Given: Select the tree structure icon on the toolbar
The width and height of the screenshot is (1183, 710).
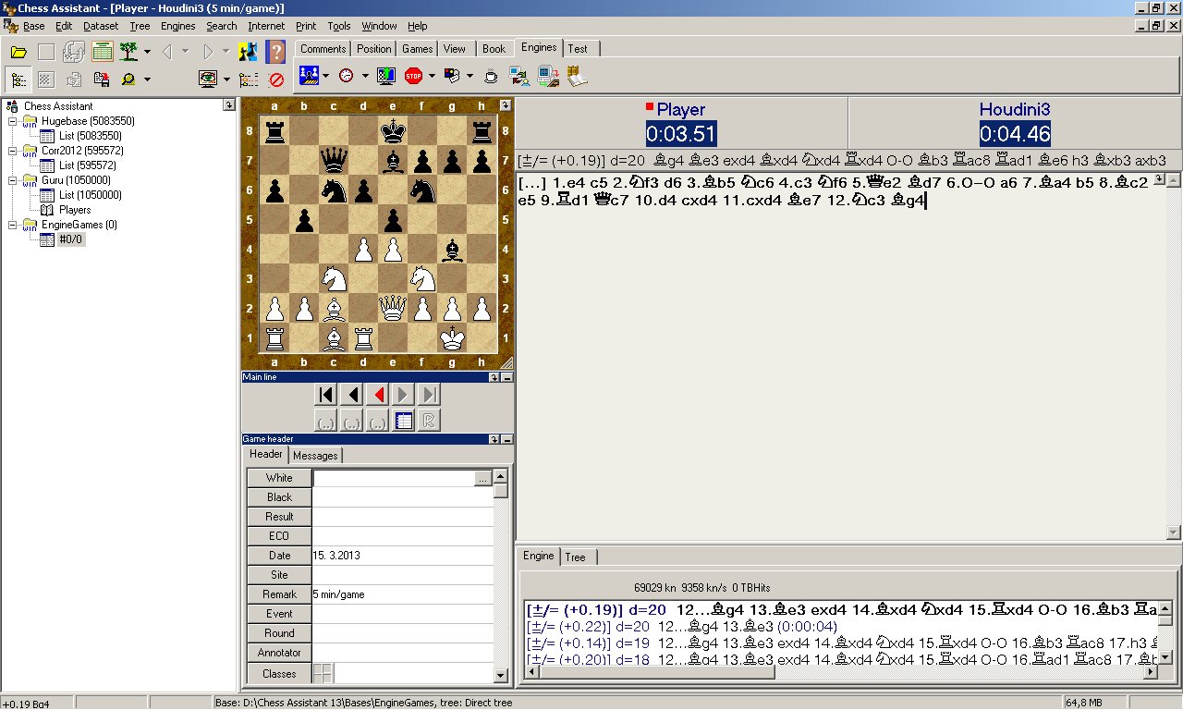Looking at the screenshot, I should coord(18,79).
